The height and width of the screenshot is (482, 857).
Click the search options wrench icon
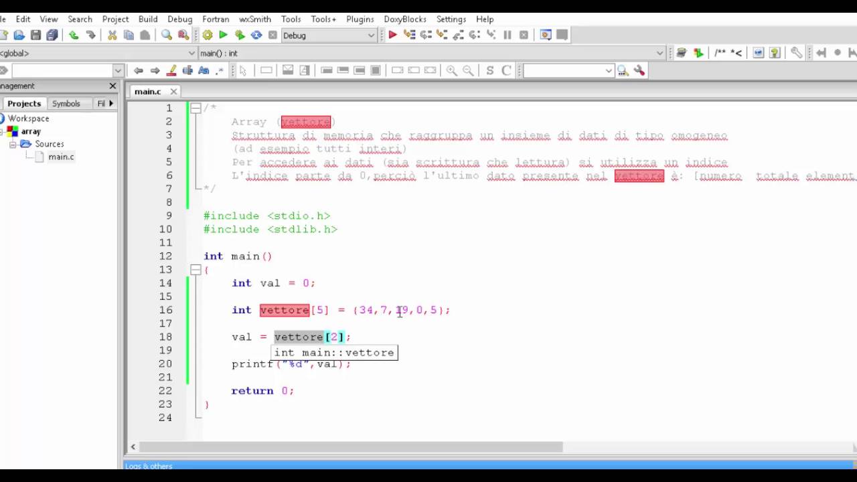639,71
